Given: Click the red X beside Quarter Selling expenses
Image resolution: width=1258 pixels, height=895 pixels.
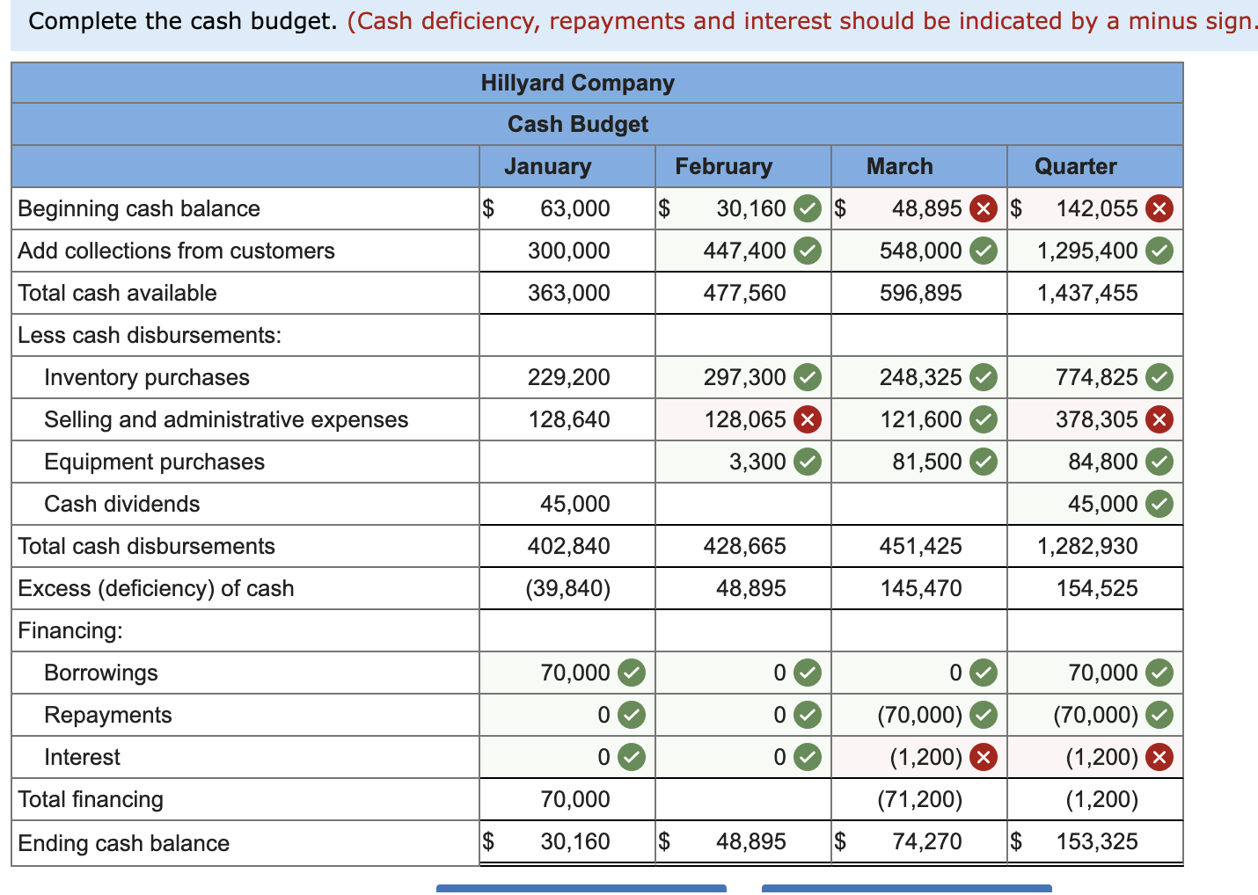Looking at the screenshot, I should [x=1158, y=419].
